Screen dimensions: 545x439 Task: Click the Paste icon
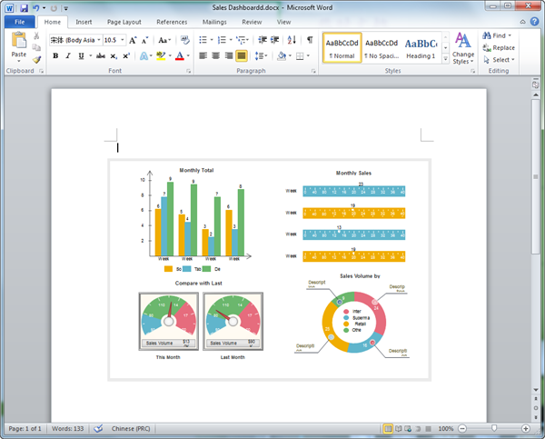(18, 43)
